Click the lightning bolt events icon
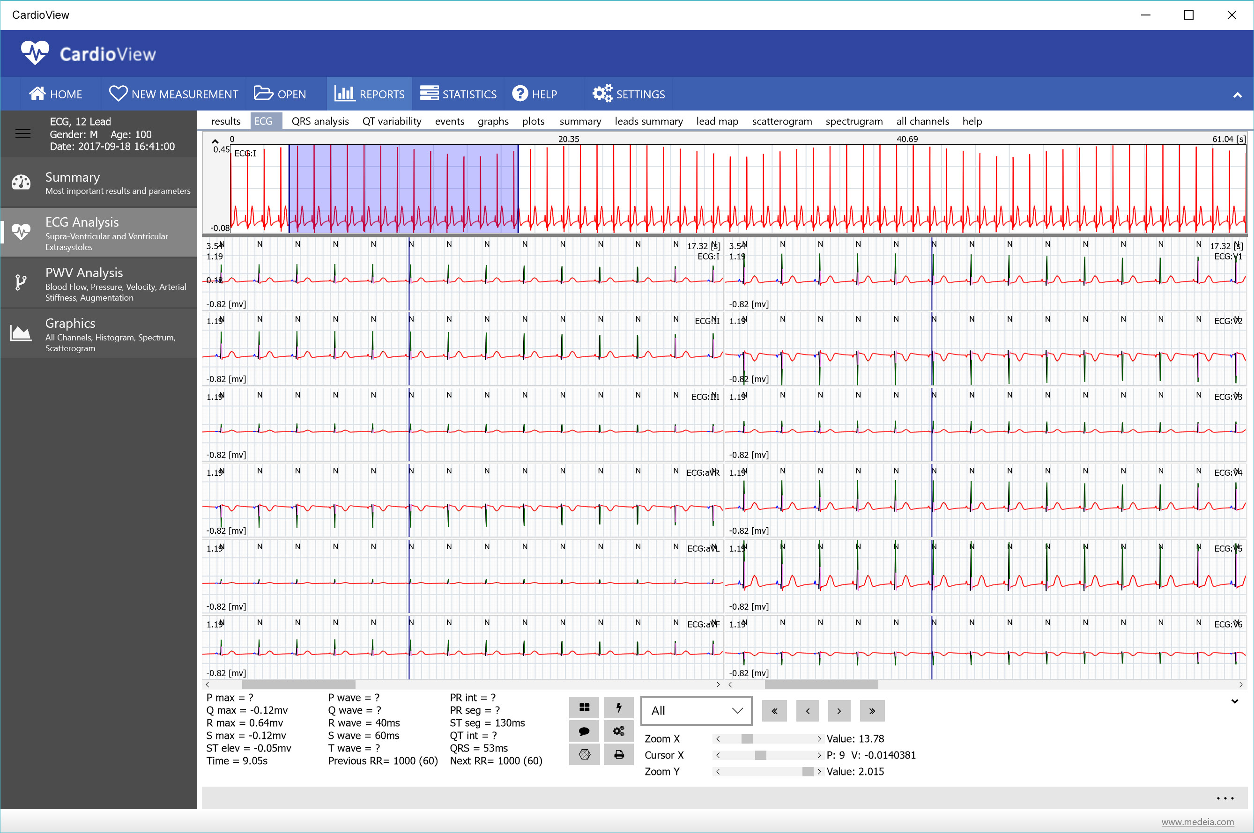Image resolution: width=1254 pixels, height=833 pixels. [618, 707]
